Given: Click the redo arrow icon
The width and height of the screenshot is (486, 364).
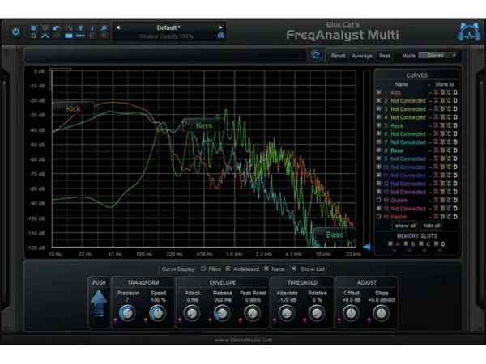Looking at the screenshot, I should pyautogui.click(x=69, y=28).
